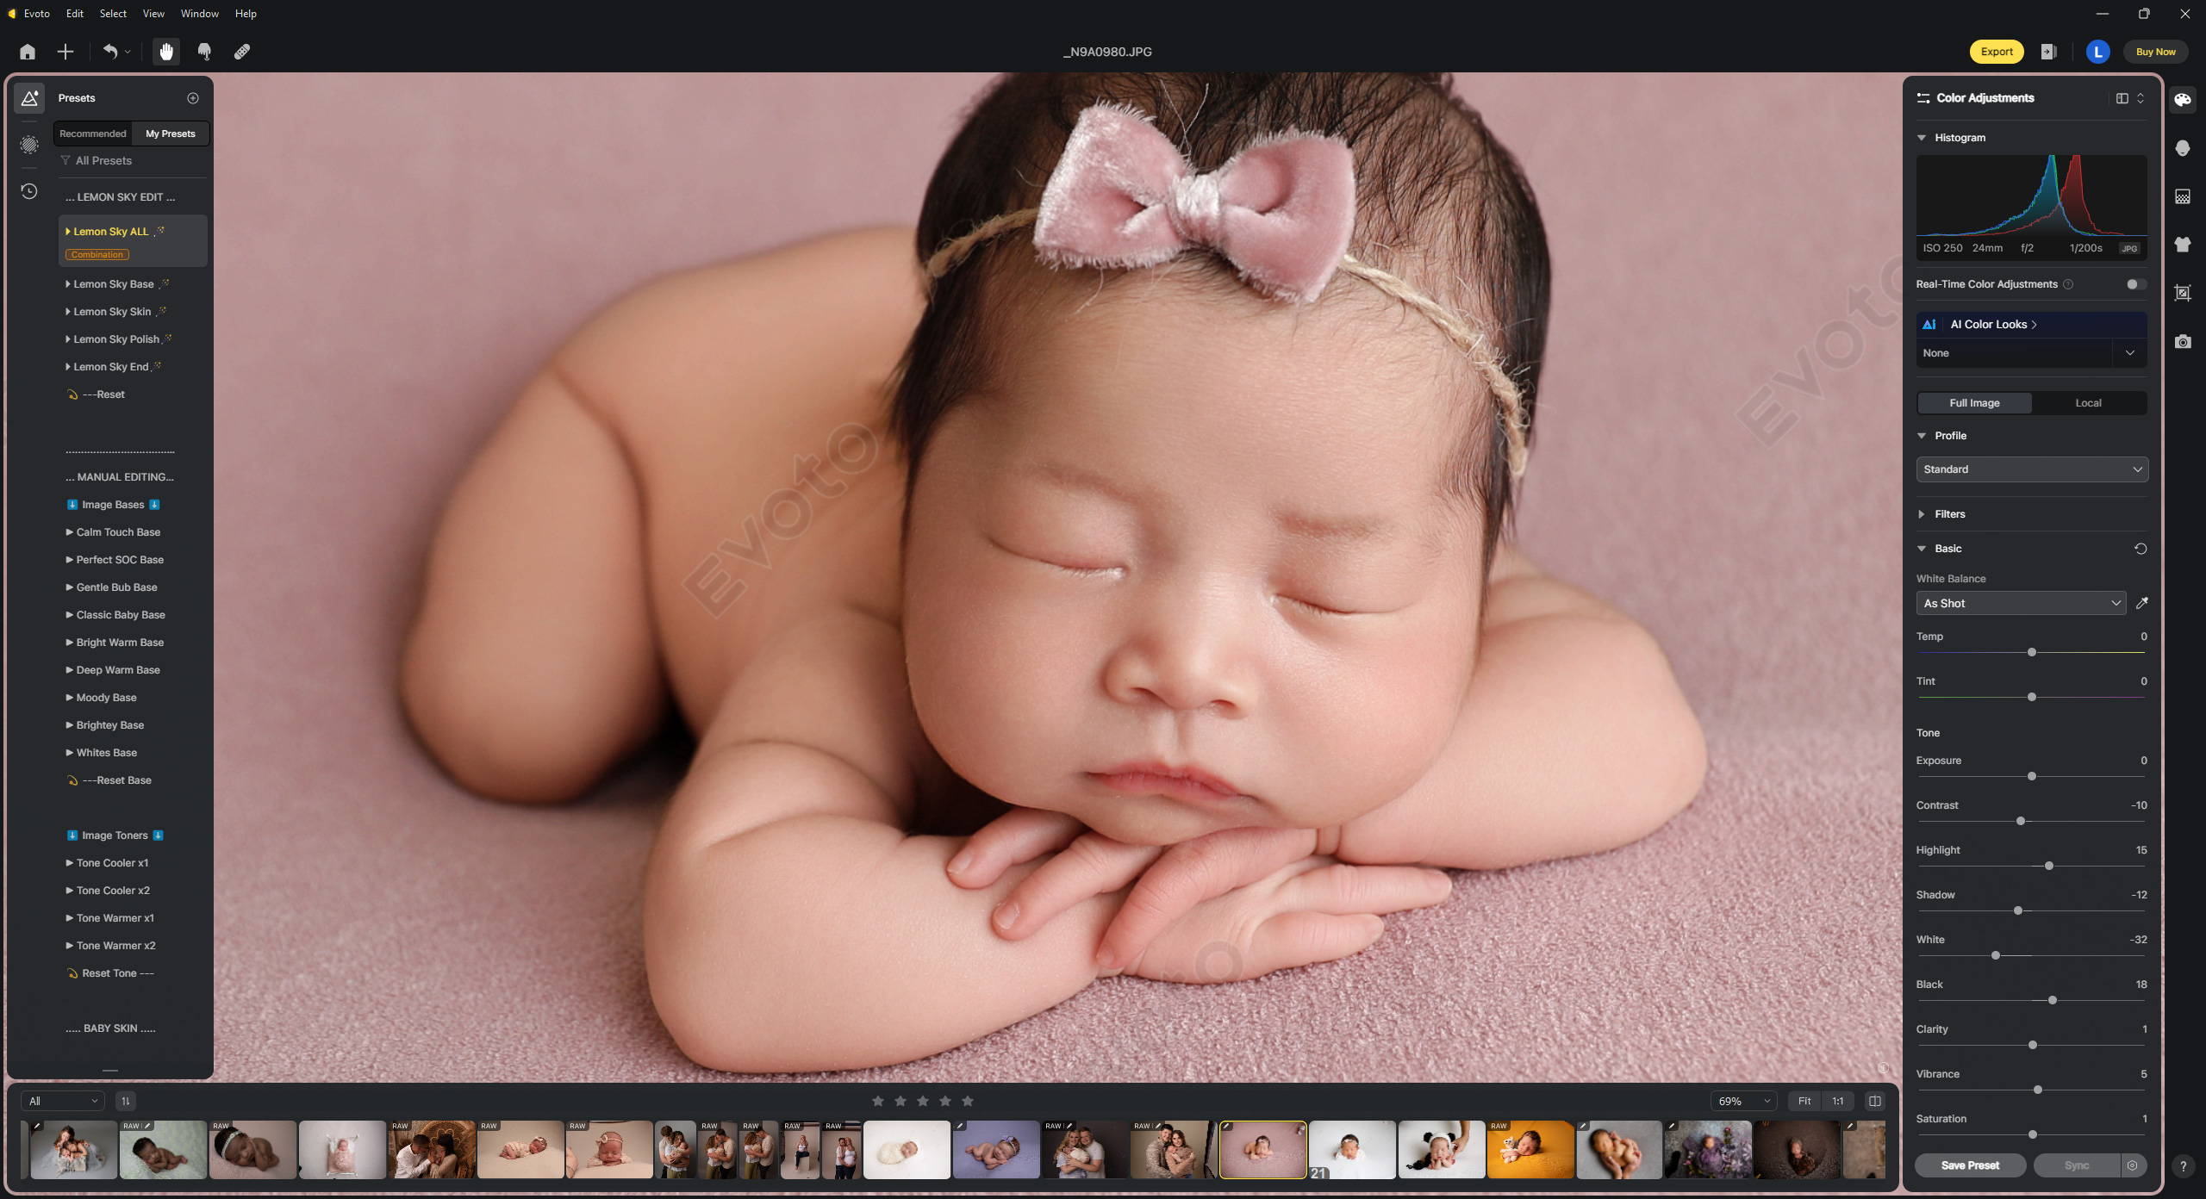Open the White Balance As Shot dropdown
The height and width of the screenshot is (1199, 2206).
(2020, 603)
